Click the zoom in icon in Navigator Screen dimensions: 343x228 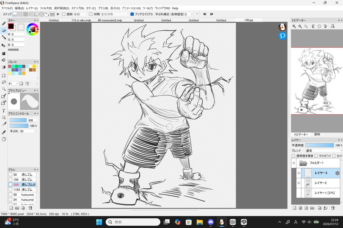tap(294, 26)
